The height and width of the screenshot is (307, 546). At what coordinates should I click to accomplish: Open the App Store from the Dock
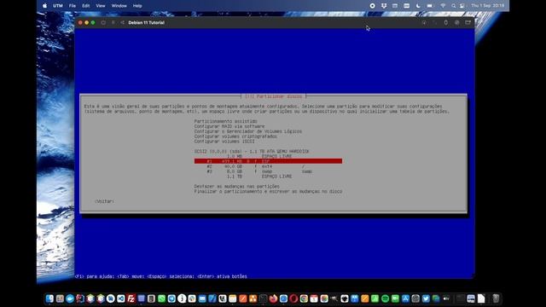tap(405, 298)
